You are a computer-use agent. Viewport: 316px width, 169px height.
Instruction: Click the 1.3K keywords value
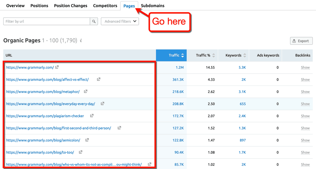(x=242, y=128)
